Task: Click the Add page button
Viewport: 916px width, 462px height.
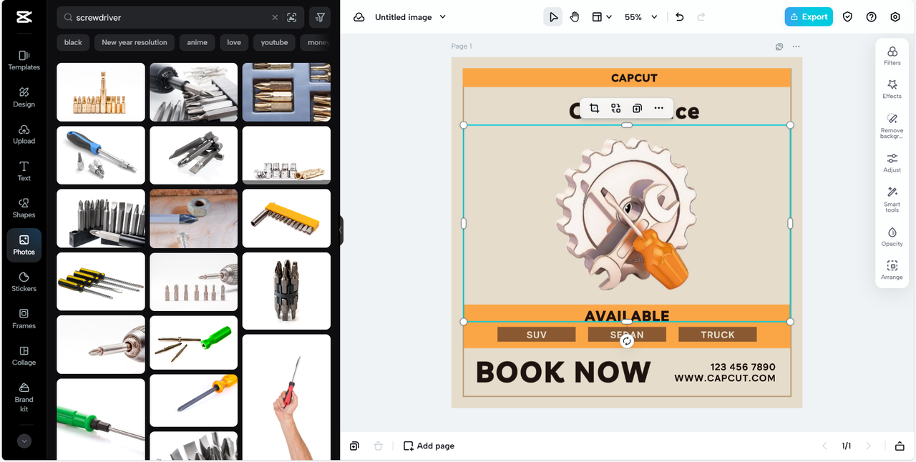Action: [x=429, y=446]
